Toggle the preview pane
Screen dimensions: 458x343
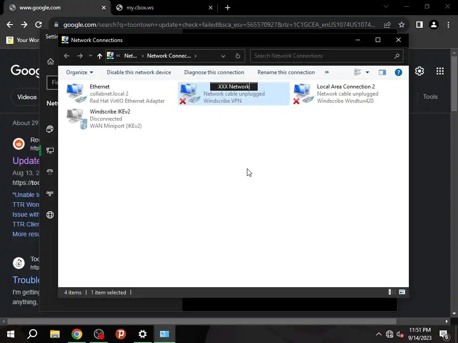click(382, 72)
